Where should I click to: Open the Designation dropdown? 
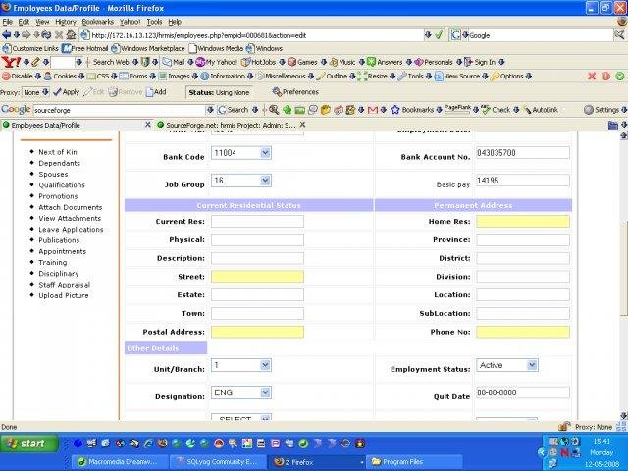pos(241,392)
